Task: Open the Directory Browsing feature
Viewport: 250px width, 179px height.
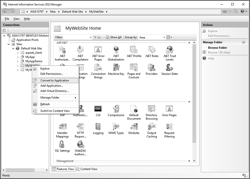Action: click(x=152, y=112)
